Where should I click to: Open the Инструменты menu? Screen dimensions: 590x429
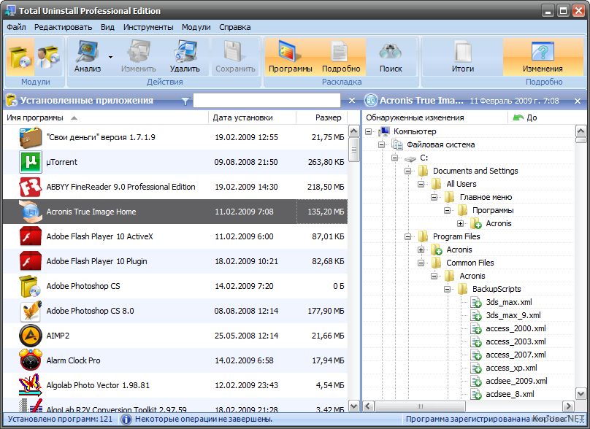[x=148, y=27]
